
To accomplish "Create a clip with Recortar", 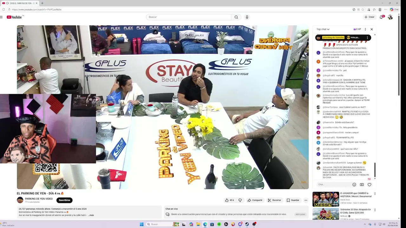I will pos(274,200).
